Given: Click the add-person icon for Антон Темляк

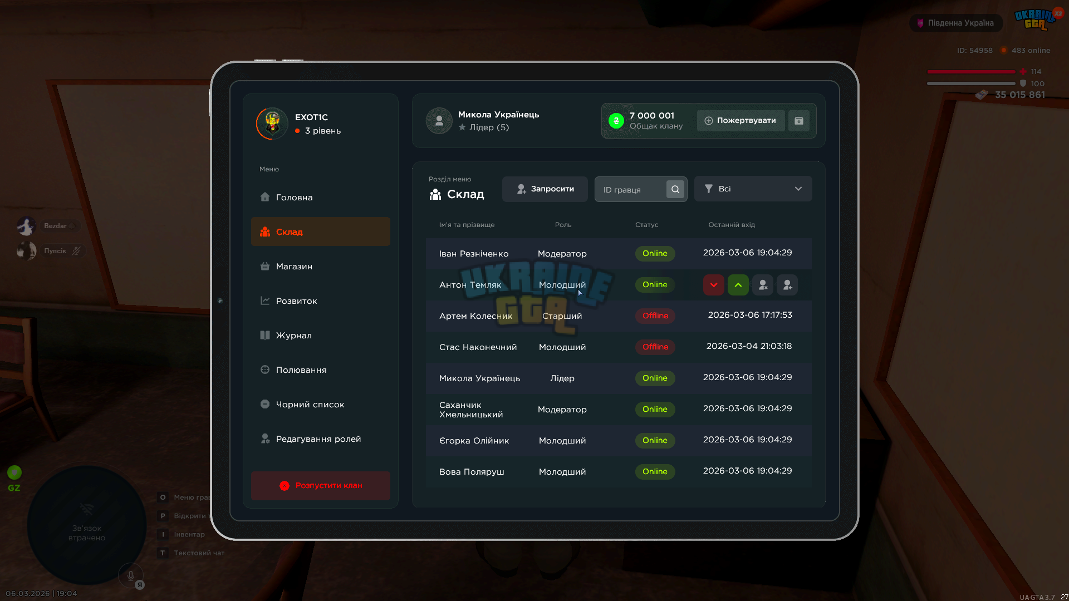Looking at the screenshot, I should 787,284.
